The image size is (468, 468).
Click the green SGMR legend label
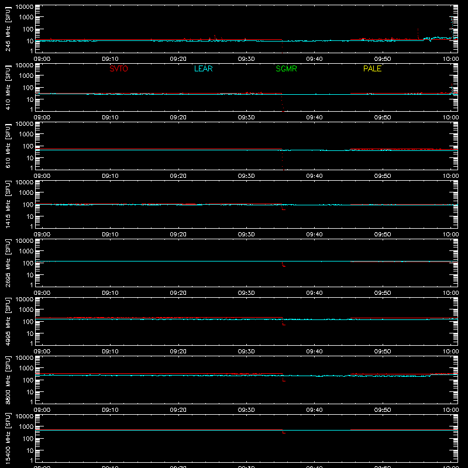pyautogui.click(x=286, y=68)
